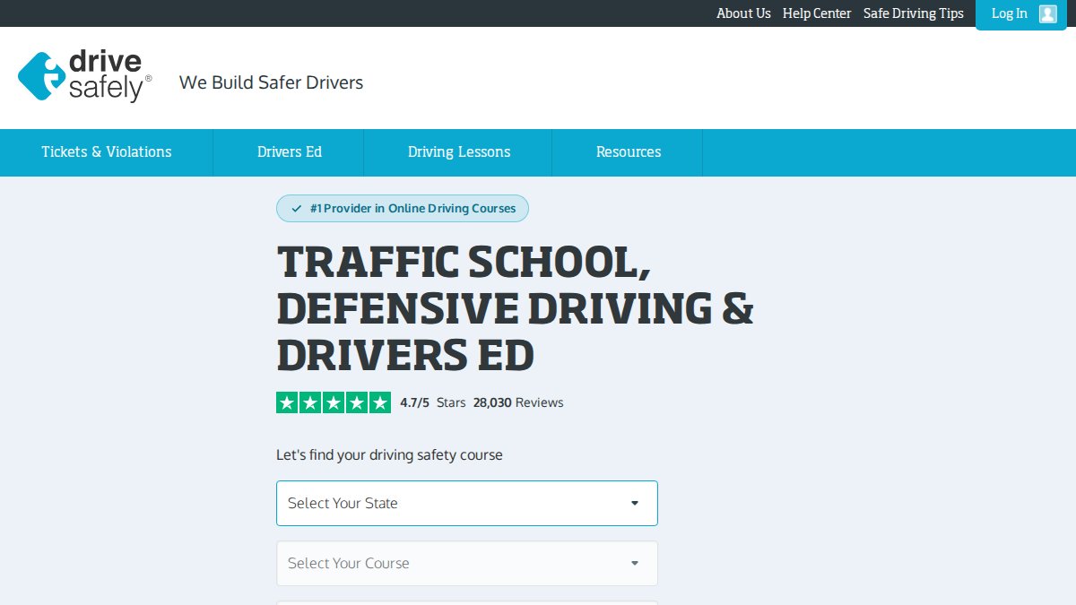The image size is (1076, 605).
Task: Click the iDriveSafely logo
Action: pyautogui.click(x=85, y=76)
